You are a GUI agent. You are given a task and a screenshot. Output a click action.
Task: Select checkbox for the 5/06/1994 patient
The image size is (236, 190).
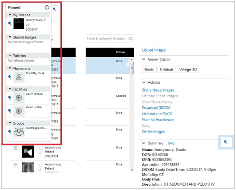click(16, 148)
